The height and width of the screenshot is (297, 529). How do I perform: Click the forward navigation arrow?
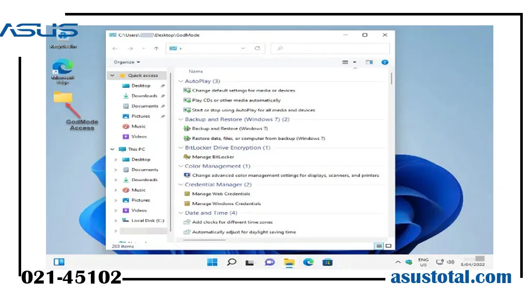tap(130, 49)
